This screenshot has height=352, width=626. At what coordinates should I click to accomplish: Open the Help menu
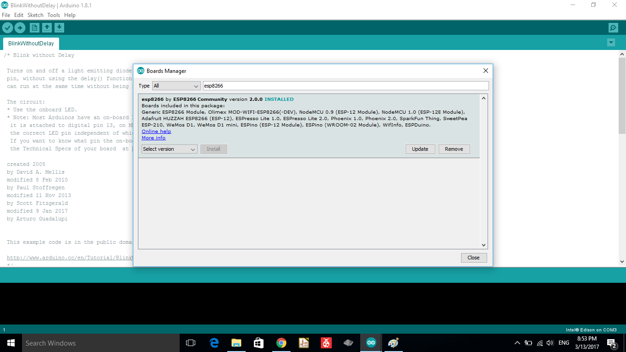click(x=70, y=15)
